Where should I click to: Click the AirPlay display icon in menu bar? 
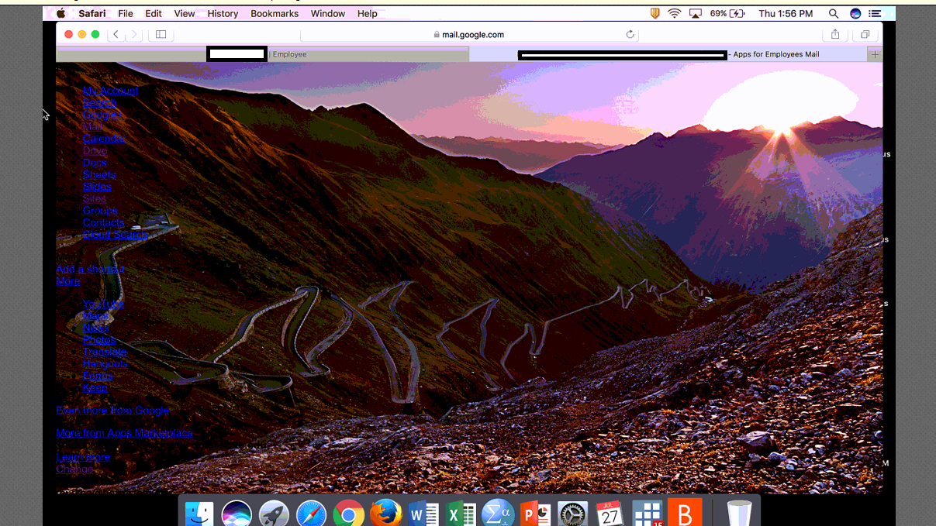point(696,13)
